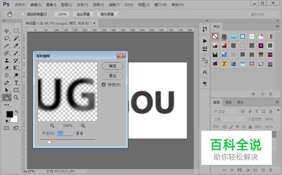Click OK in Gaussian Blur dialog
Viewport: 282px width, 175px height.
(x=112, y=66)
